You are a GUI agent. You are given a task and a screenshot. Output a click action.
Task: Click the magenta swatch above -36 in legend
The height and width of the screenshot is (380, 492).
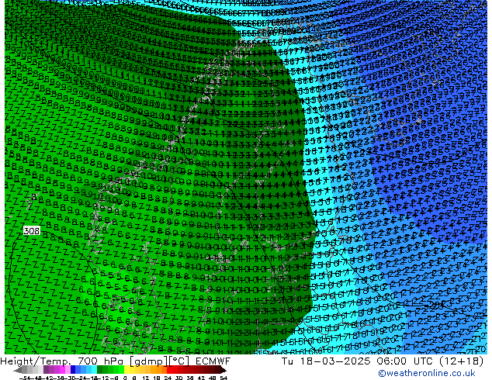(62, 369)
